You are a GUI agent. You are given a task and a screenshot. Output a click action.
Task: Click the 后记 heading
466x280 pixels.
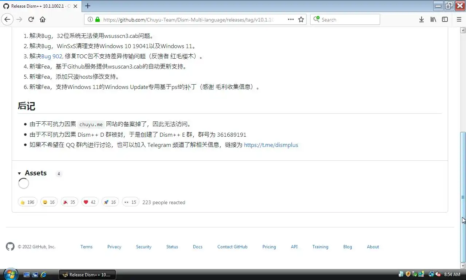(27, 106)
